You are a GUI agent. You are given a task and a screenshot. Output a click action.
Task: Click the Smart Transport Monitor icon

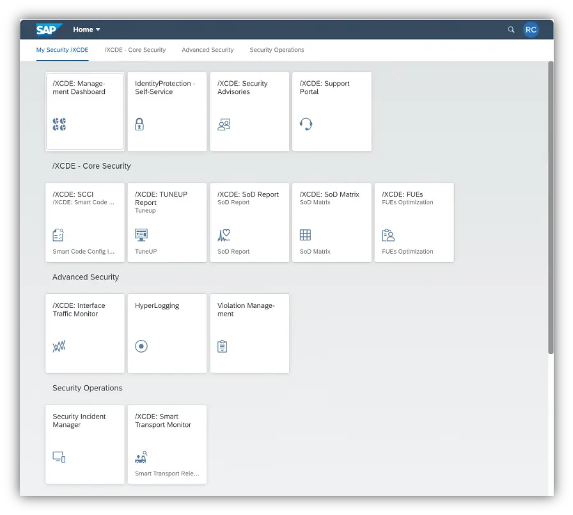tap(141, 457)
